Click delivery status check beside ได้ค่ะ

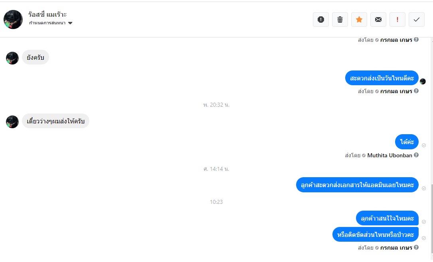tap(423, 145)
